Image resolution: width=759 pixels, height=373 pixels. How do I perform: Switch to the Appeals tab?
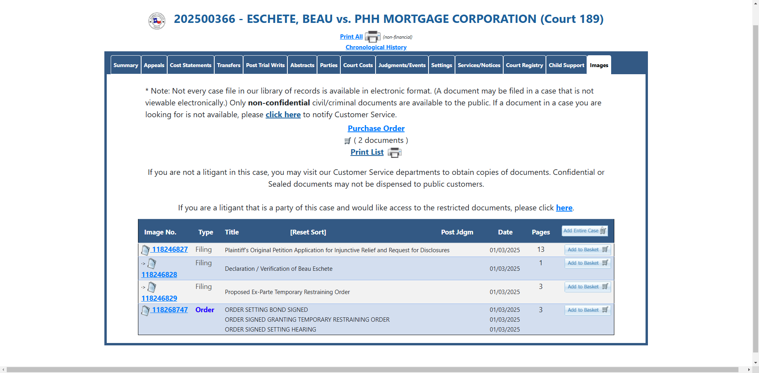[154, 65]
